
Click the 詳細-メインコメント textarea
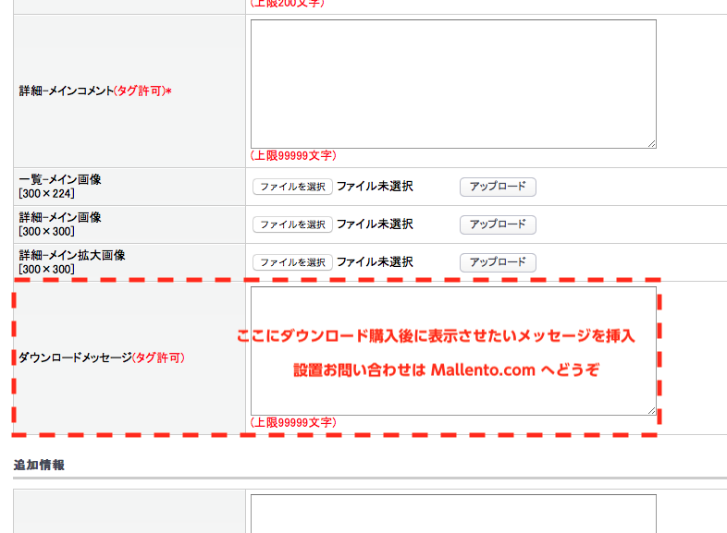tap(453, 84)
